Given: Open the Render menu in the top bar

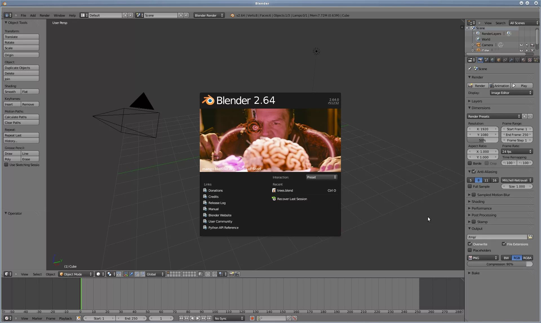Looking at the screenshot, I should 45,15.
